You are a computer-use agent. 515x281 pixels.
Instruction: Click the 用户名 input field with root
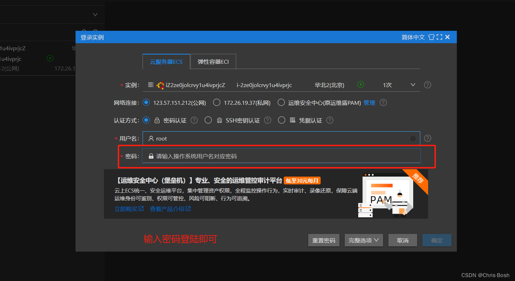tap(281, 138)
